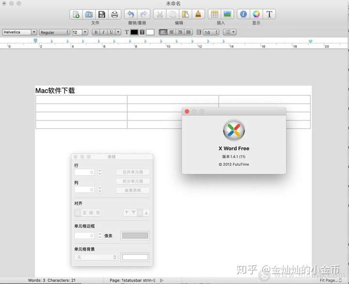Save the document with the floppy disk icon

tap(102, 14)
